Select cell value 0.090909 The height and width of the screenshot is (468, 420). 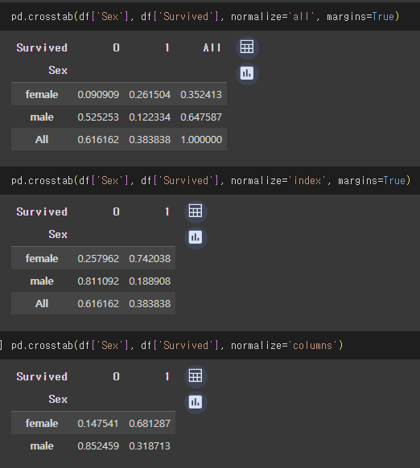[98, 95]
